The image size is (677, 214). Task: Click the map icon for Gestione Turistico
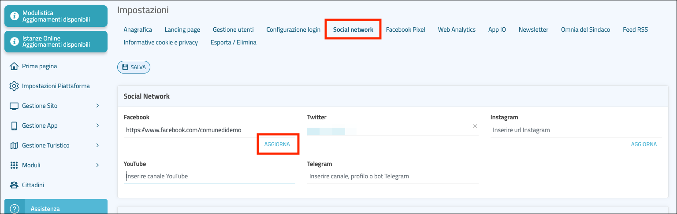coord(14,145)
